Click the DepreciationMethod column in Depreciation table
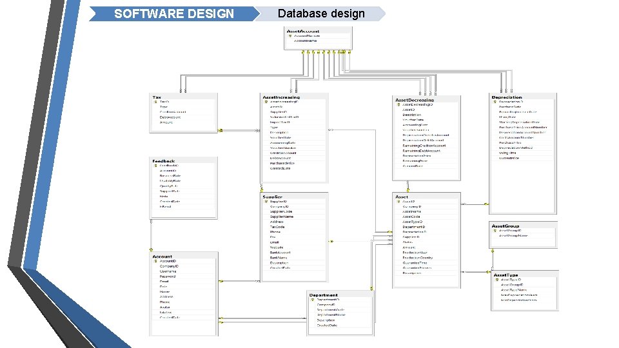Screen dimensions: 619x348 (516, 148)
